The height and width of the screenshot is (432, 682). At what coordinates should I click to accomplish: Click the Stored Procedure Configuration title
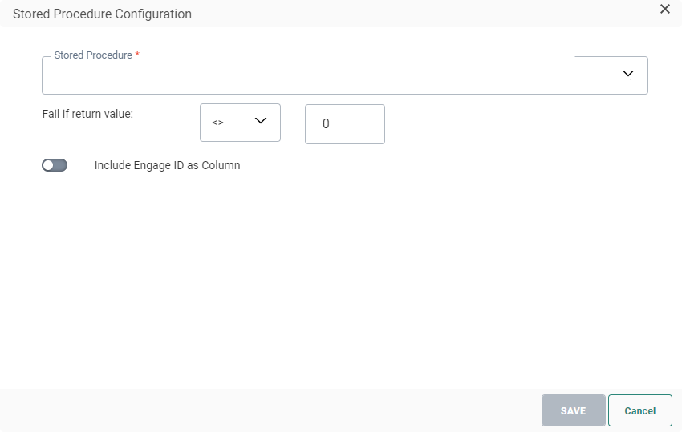102,14
